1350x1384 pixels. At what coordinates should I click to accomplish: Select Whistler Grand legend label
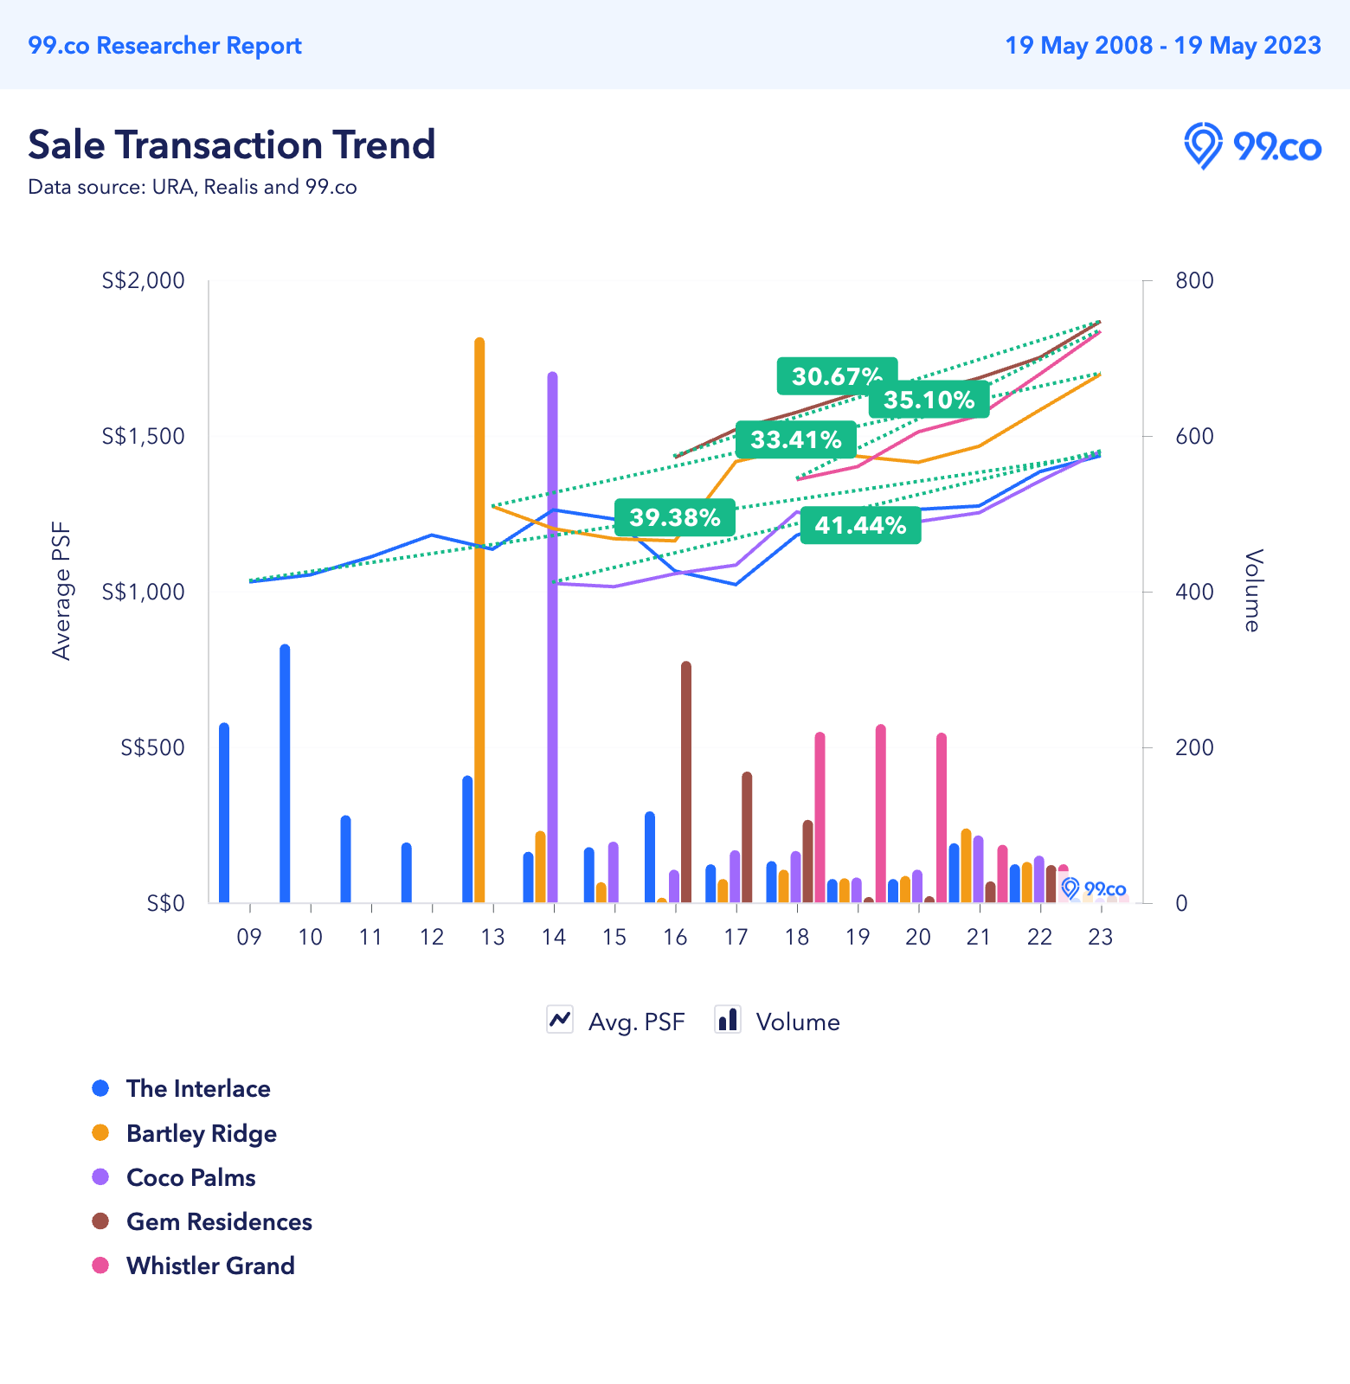(210, 1265)
